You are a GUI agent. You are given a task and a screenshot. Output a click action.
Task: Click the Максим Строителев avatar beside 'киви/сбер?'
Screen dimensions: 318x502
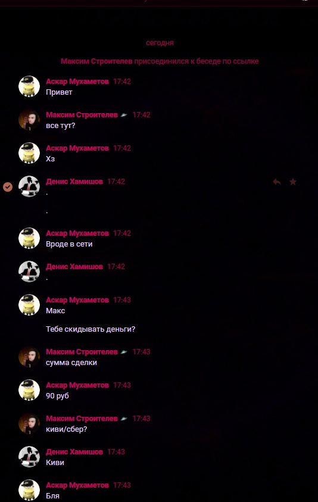29,423
